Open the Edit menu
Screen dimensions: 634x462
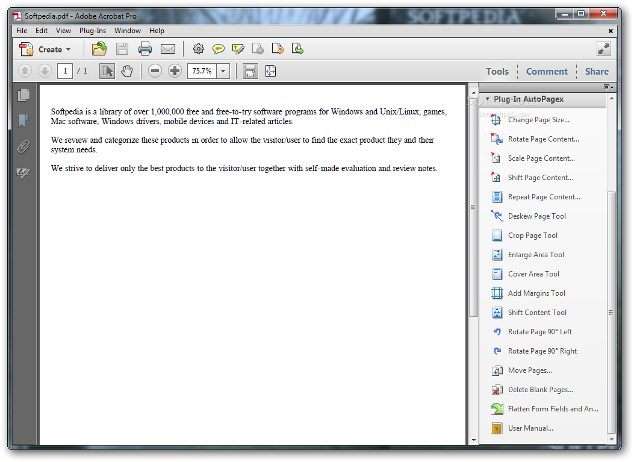click(41, 31)
